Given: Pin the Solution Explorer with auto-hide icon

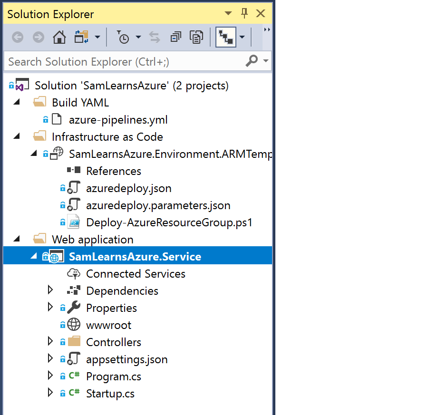Looking at the screenshot, I should pyautogui.click(x=244, y=13).
